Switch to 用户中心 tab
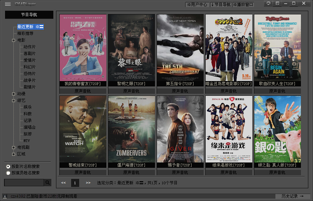Viewport: 313px width, 201px height. click(x=197, y=5)
